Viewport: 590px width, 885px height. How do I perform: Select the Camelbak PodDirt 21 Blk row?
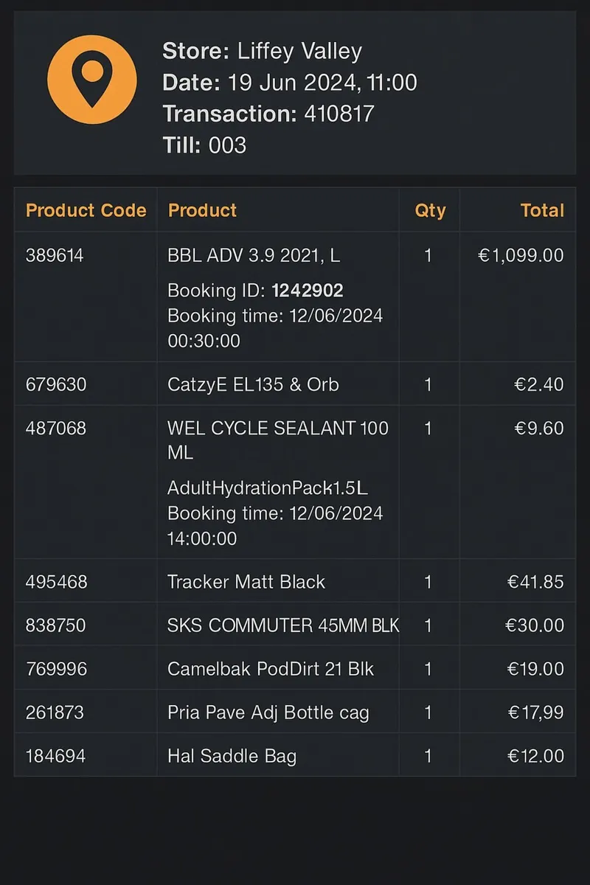[295, 668]
